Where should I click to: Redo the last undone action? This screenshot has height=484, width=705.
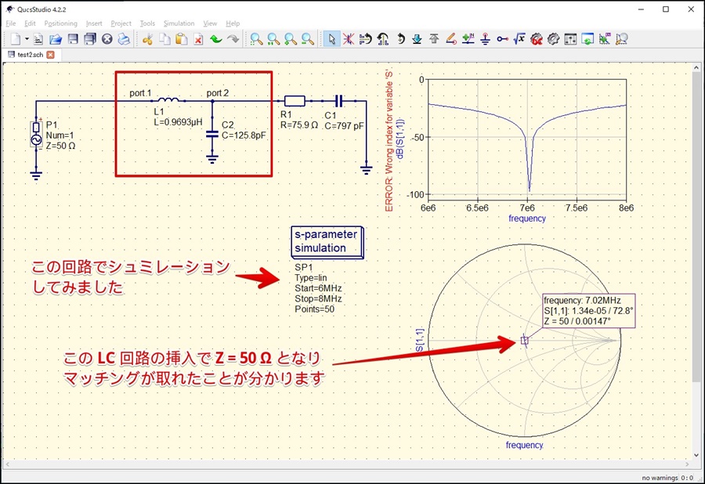(x=233, y=39)
